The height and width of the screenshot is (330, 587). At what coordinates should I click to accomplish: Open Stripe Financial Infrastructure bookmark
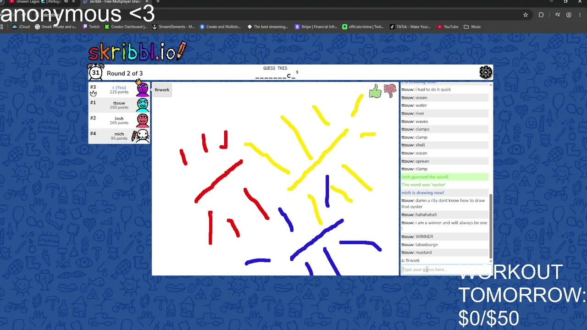click(x=316, y=27)
